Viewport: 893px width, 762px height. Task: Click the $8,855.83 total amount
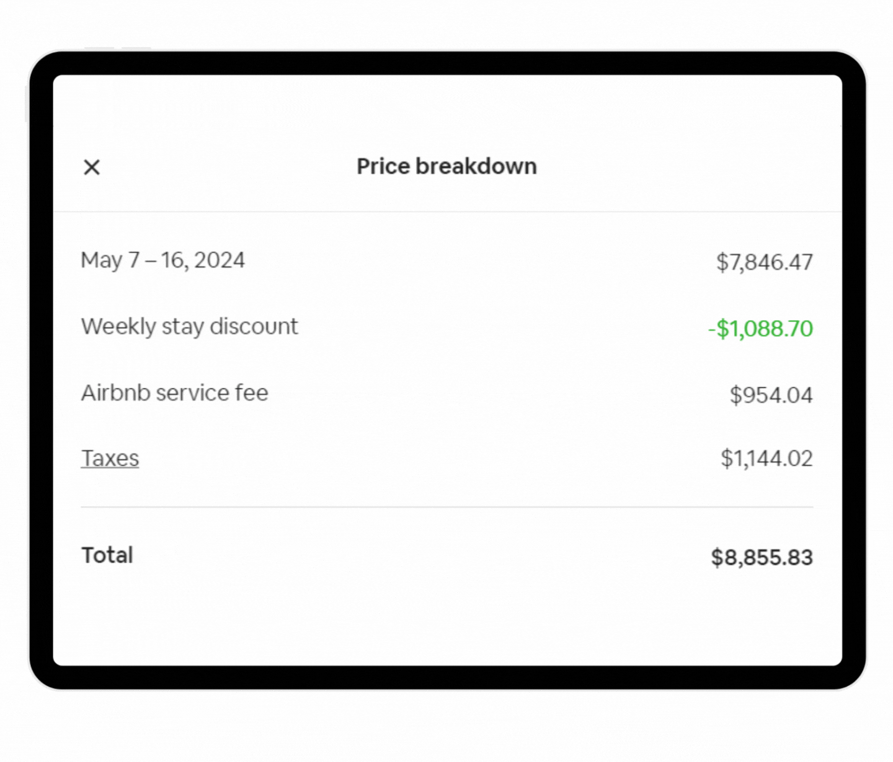tap(762, 558)
